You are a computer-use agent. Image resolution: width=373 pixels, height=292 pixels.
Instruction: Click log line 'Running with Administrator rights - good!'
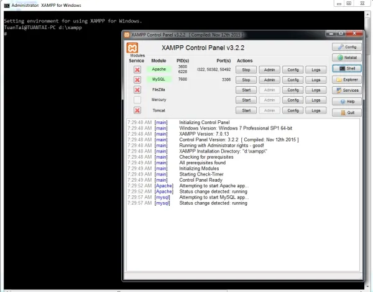221,146
